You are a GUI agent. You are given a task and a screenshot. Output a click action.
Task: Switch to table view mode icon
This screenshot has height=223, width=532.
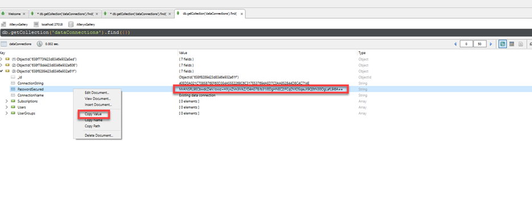[512, 44]
